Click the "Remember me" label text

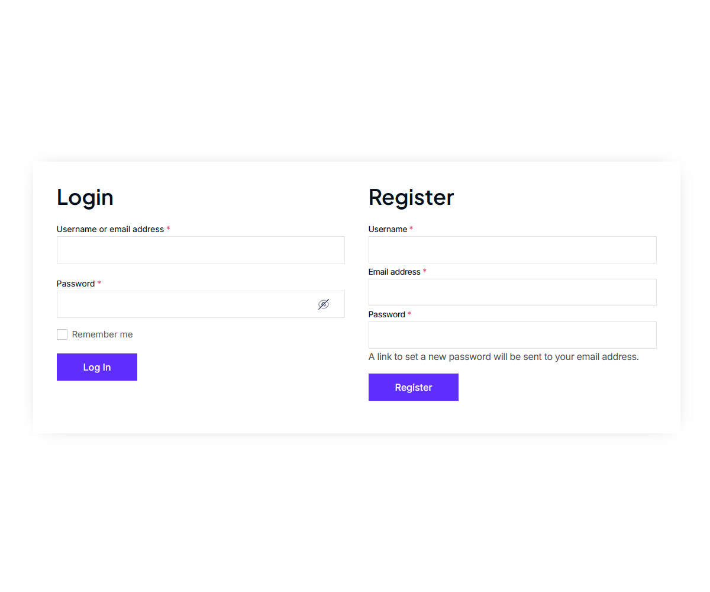click(102, 334)
